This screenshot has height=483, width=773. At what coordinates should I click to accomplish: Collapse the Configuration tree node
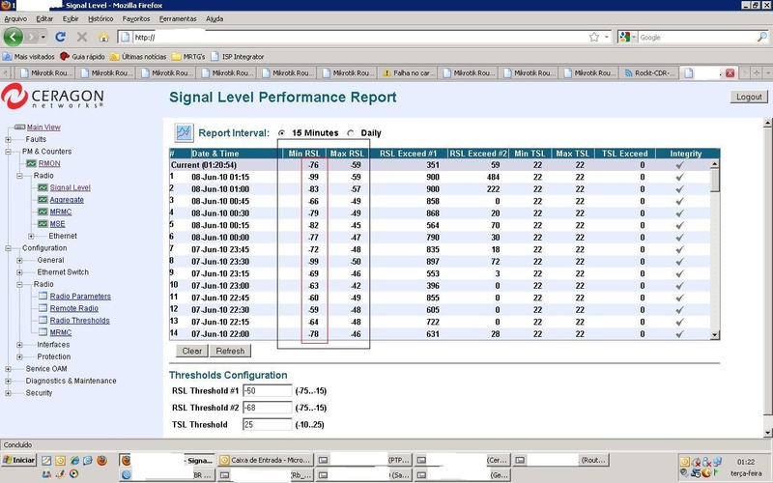coord(9,248)
